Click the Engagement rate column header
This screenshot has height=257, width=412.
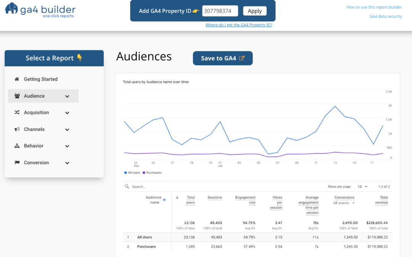[x=245, y=200]
